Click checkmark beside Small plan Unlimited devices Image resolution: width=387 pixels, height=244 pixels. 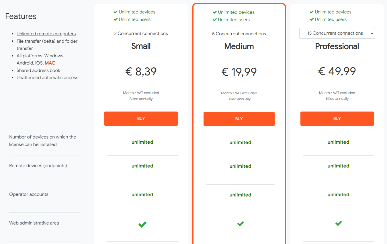tap(116, 12)
